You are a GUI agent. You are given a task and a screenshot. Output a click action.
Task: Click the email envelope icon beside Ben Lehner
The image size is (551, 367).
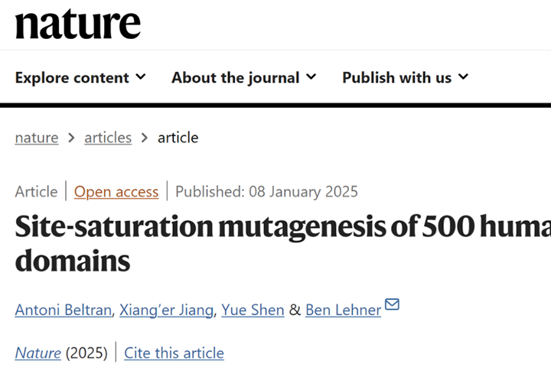(392, 305)
